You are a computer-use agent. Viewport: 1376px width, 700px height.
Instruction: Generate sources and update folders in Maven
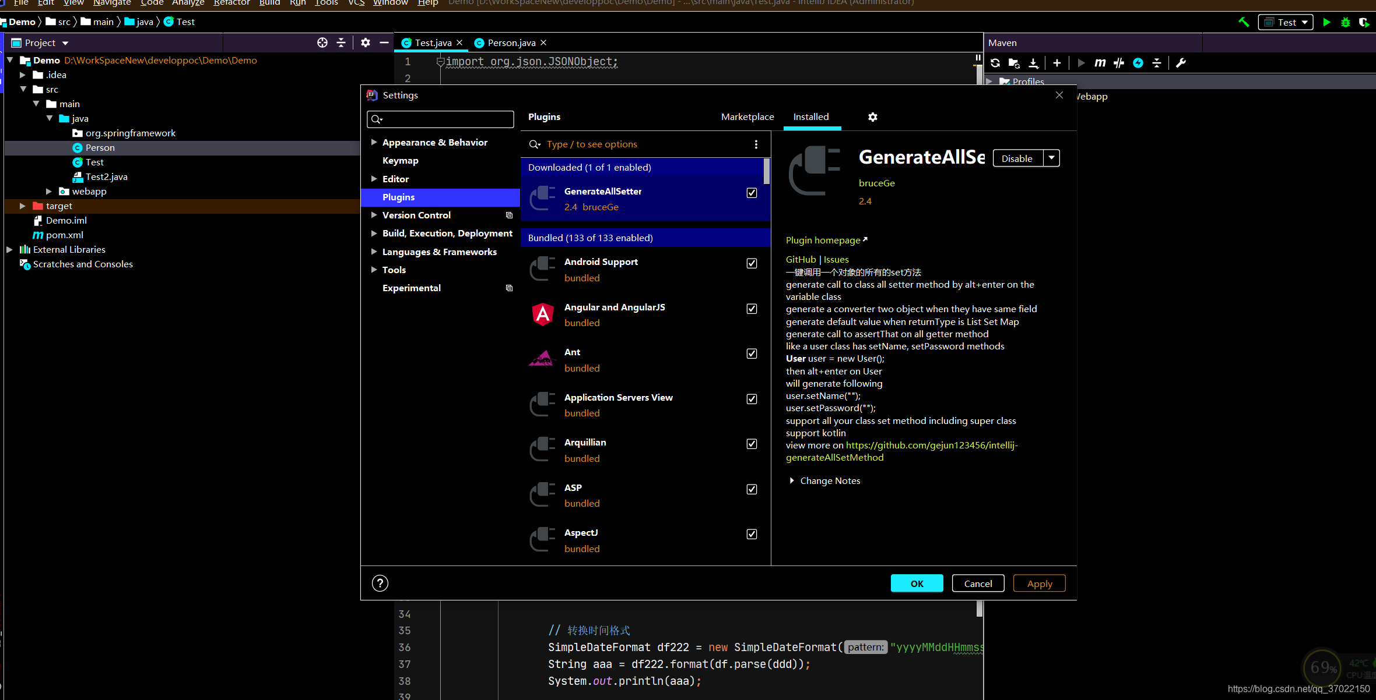[x=1014, y=63]
